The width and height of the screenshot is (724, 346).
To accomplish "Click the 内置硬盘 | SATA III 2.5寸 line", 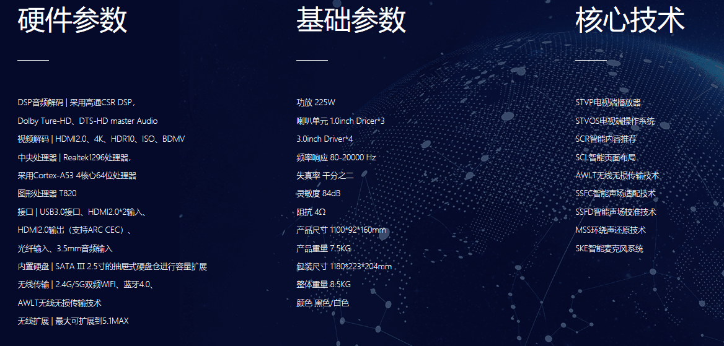I will [x=112, y=266].
